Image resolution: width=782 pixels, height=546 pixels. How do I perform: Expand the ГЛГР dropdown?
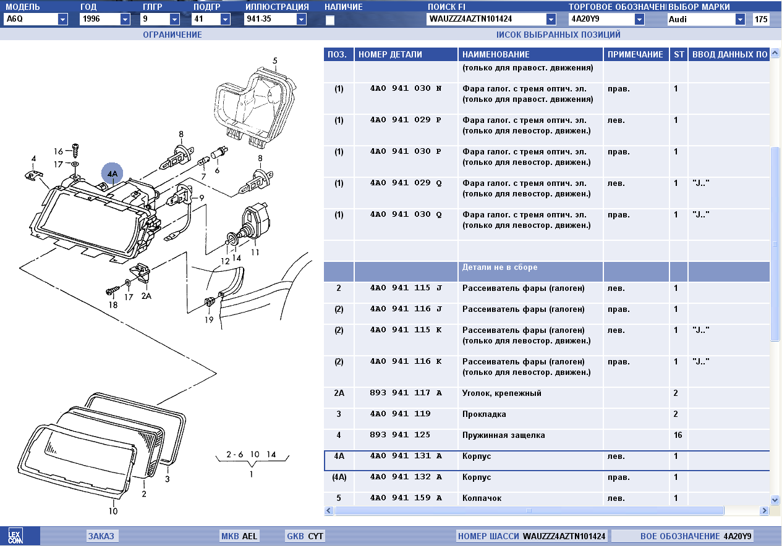[174, 19]
